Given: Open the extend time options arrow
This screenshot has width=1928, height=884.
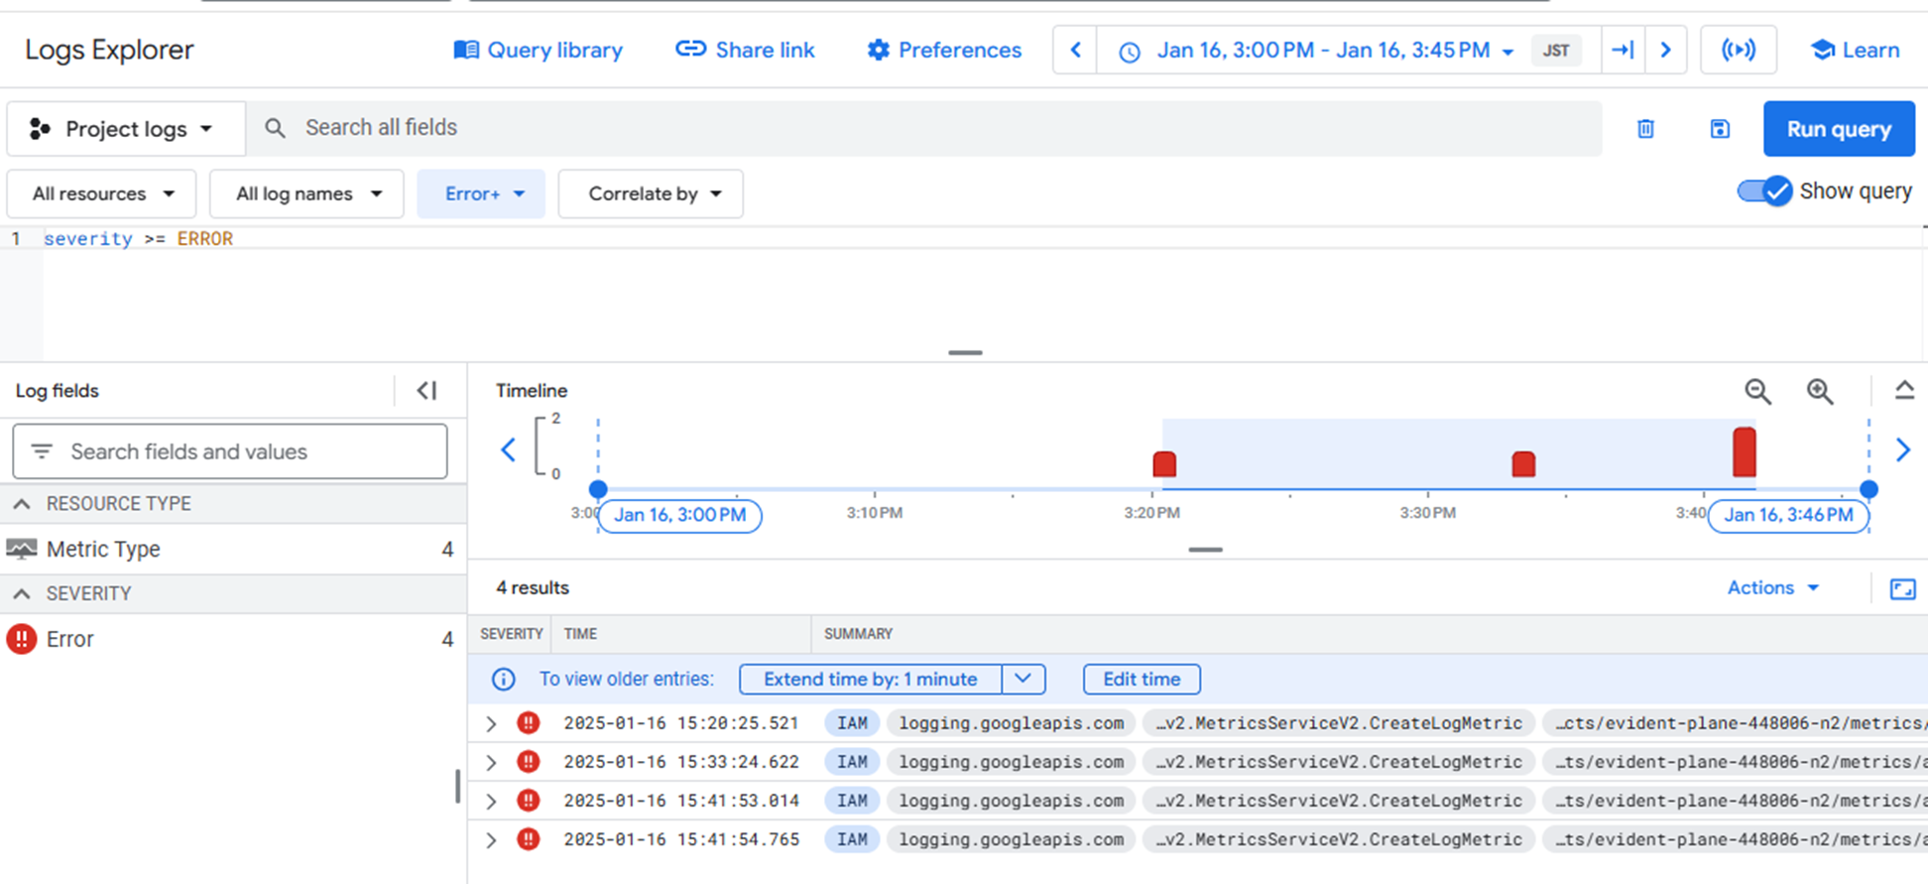Looking at the screenshot, I should (1024, 680).
